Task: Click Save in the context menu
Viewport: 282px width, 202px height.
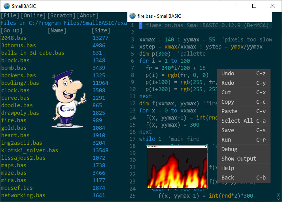Action: (228, 130)
